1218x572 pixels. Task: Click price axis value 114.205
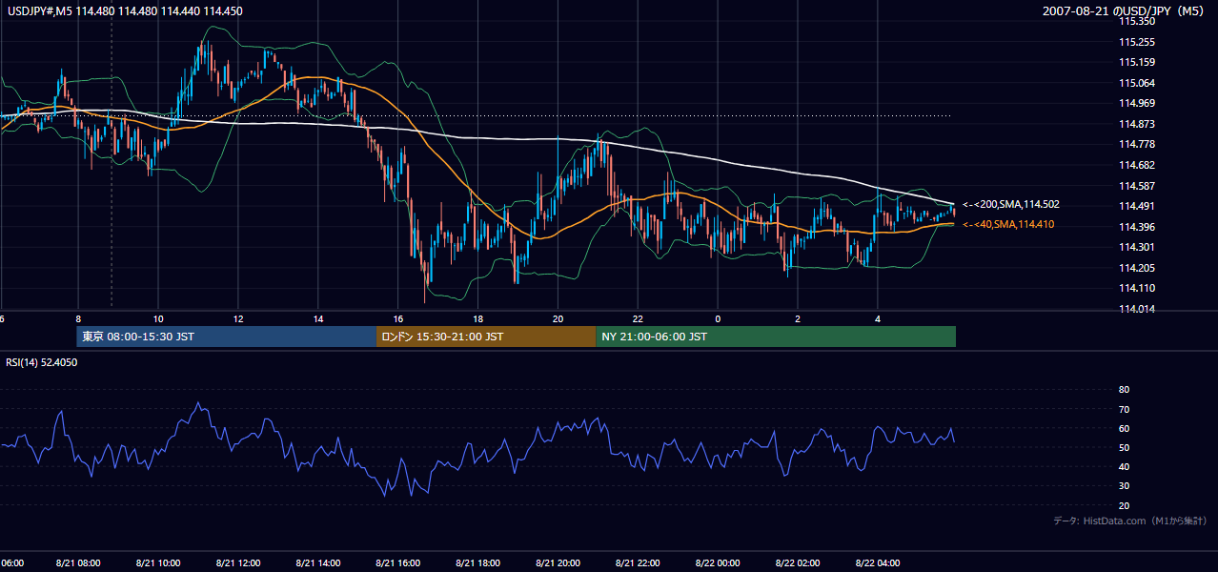1137,268
